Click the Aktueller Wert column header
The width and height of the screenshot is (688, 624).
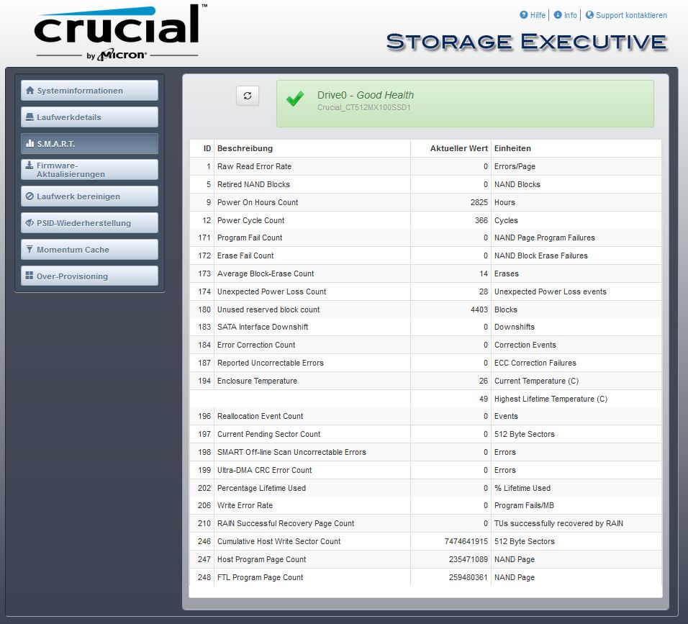[x=458, y=148]
